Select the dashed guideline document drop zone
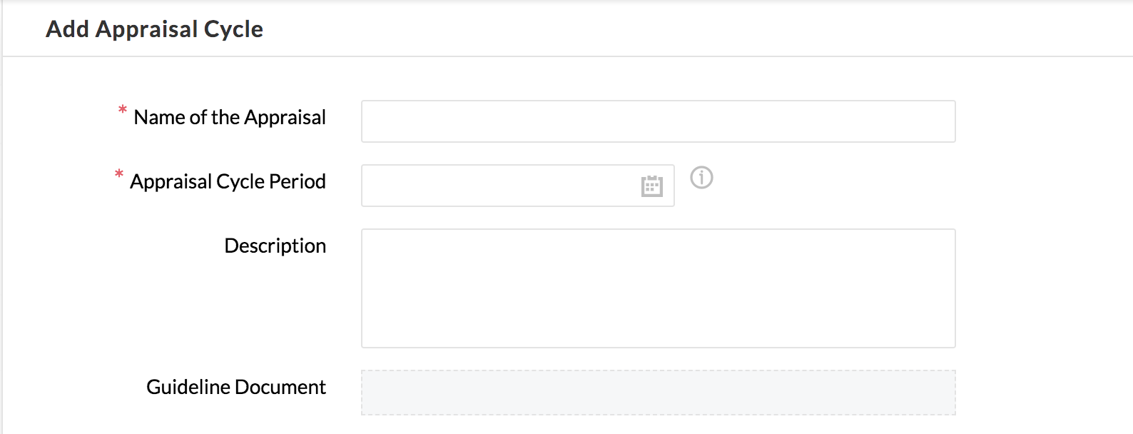Image resolution: width=1133 pixels, height=434 pixels. tap(658, 393)
